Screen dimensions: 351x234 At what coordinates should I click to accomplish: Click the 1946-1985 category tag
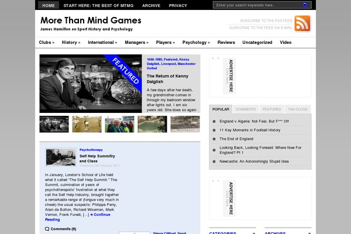(154, 59)
